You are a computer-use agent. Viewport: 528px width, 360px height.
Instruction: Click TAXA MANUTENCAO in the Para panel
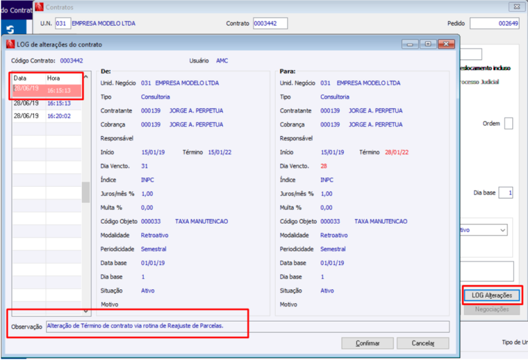(381, 221)
